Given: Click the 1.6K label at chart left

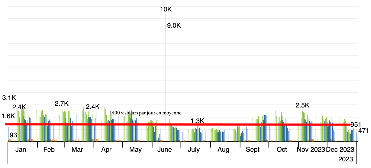Looking at the screenshot, I should click(8, 116).
